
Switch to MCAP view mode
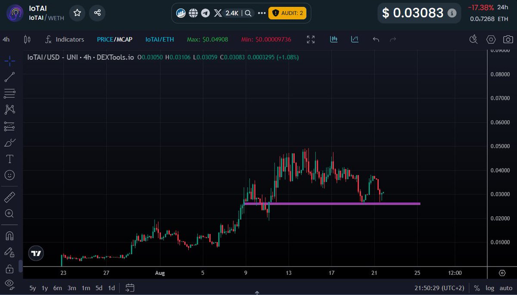[125, 39]
